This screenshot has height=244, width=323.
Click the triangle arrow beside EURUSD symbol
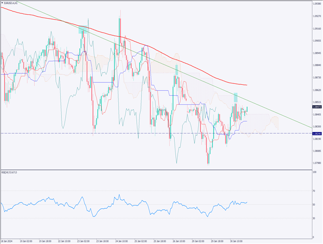pyautogui.click(x=2, y=3)
